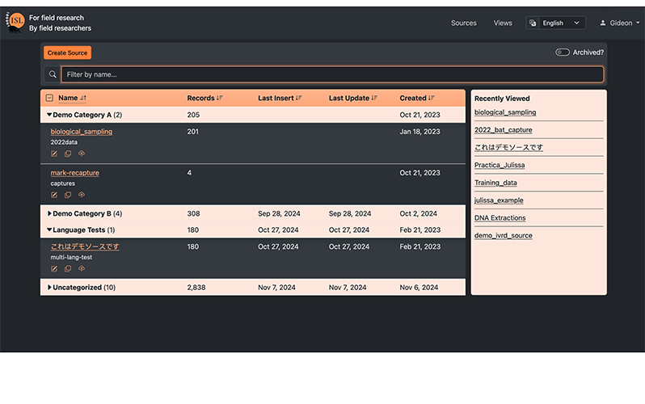Click the ISL logo in header
The width and height of the screenshot is (645, 404).
[15, 23]
